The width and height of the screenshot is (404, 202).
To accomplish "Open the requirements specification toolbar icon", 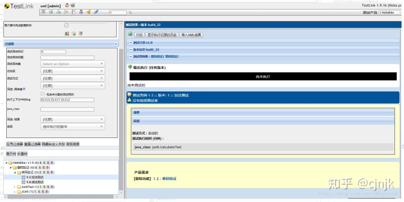I will click(51, 12).
